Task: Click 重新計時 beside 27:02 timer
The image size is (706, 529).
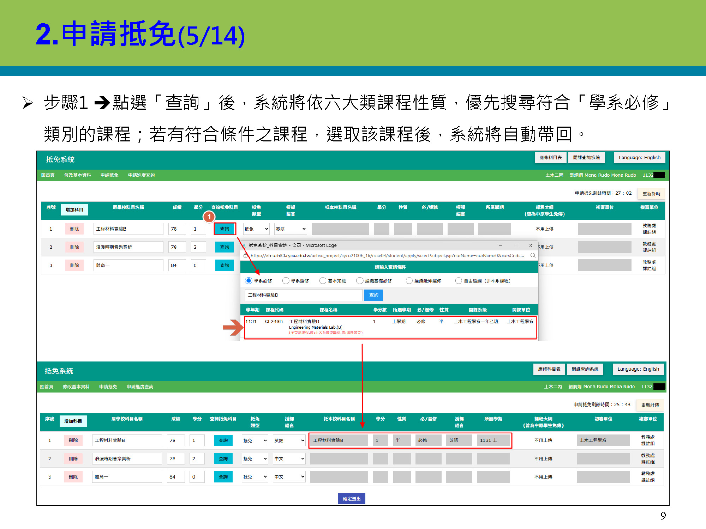Action: (651, 194)
